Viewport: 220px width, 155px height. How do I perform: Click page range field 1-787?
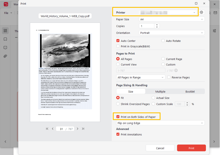[x=141, y=70]
